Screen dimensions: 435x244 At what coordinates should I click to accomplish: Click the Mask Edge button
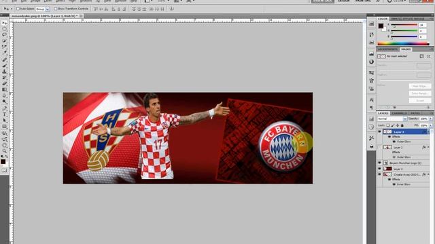coord(420,86)
